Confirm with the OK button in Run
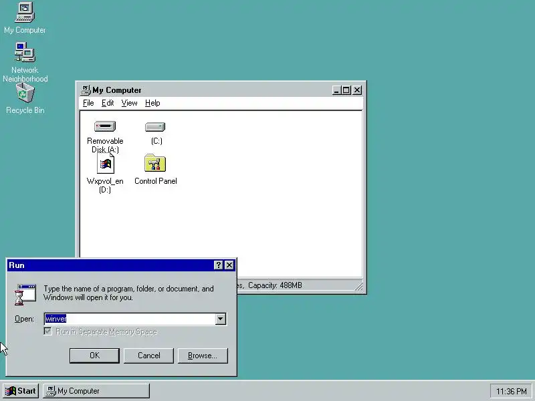The height and width of the screenshot is (401, 535). pos(94,356)
